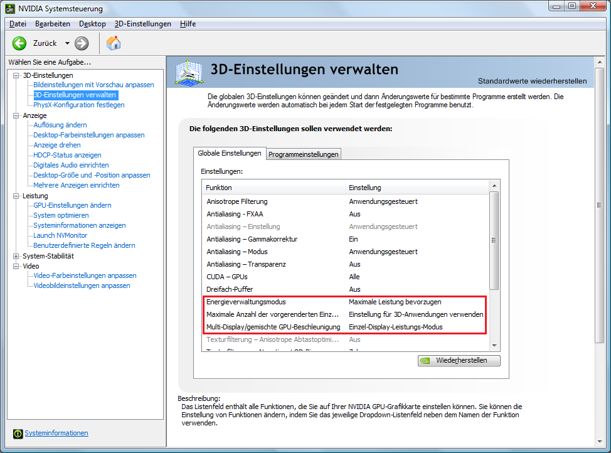Screen dimensions: 611x453
Task: Open Mehrere Anzeigen einrichten
Action: pos(77,185)
